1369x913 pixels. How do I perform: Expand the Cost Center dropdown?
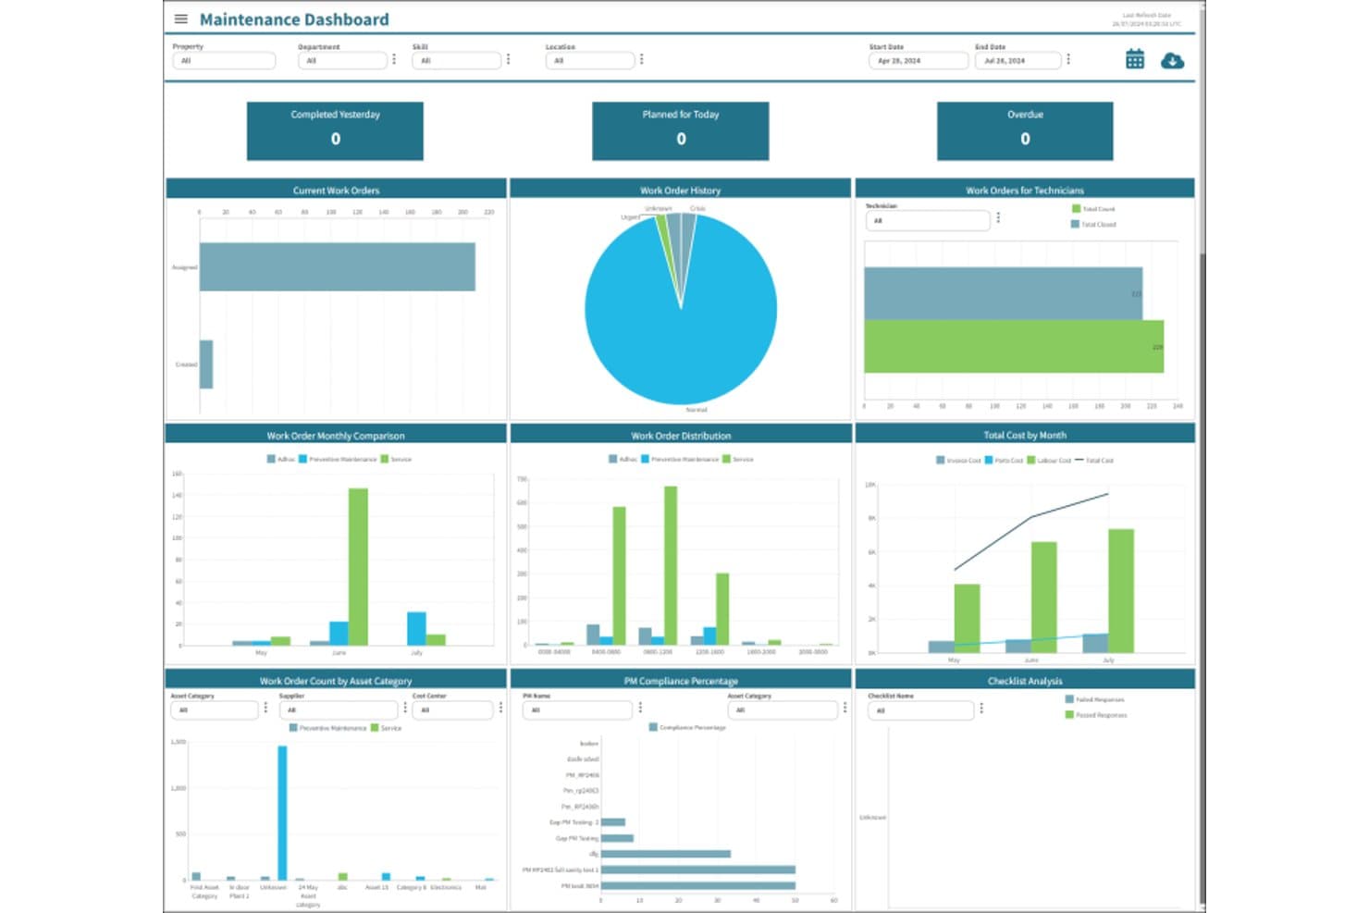pyautogui.click(x=453, y=709)
